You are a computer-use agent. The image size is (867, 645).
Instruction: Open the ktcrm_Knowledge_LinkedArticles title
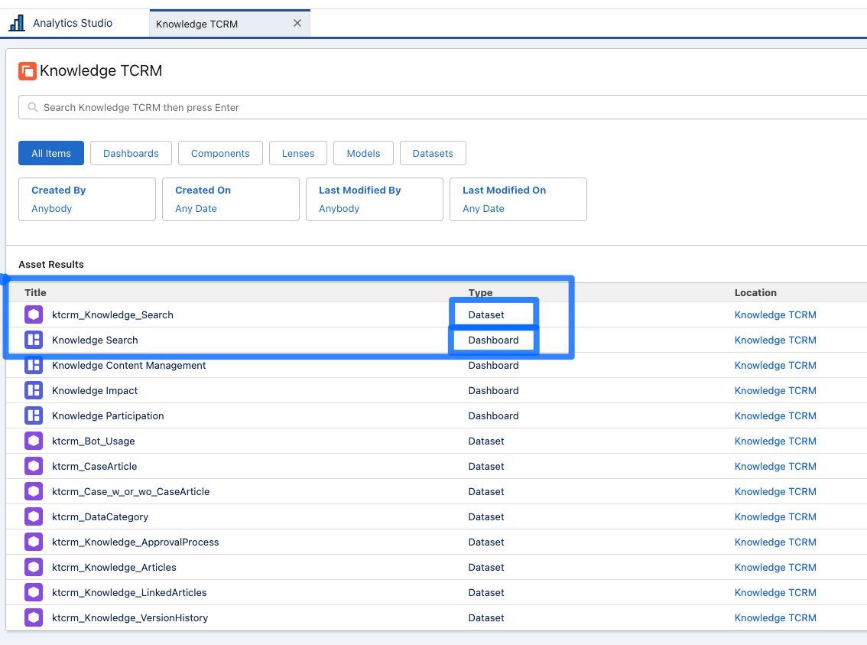(129, 592)
